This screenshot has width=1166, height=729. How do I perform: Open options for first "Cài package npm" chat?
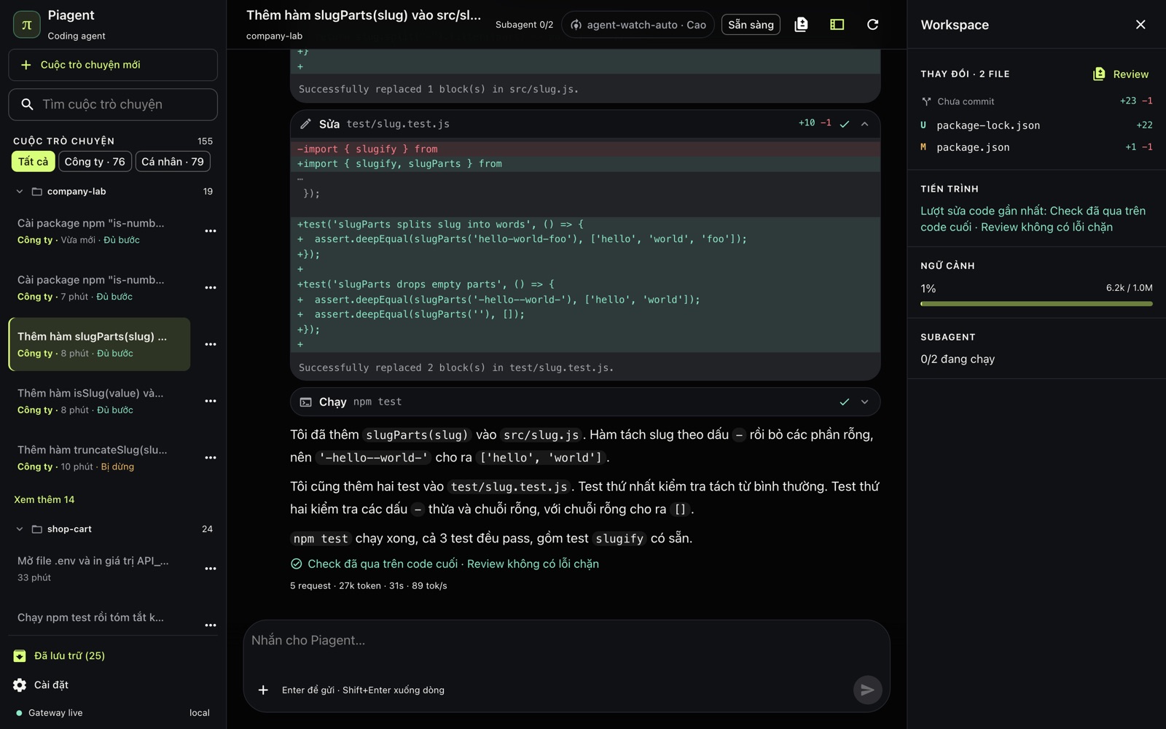coord(211,231)
